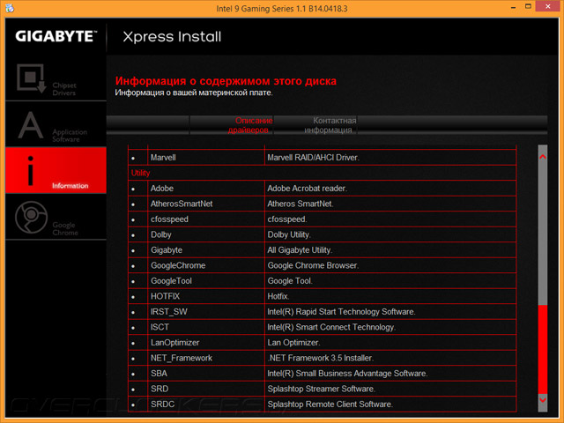Select the LanOptimizer row name
This screenshot has width=564, height=423.
tap(174, 343)
